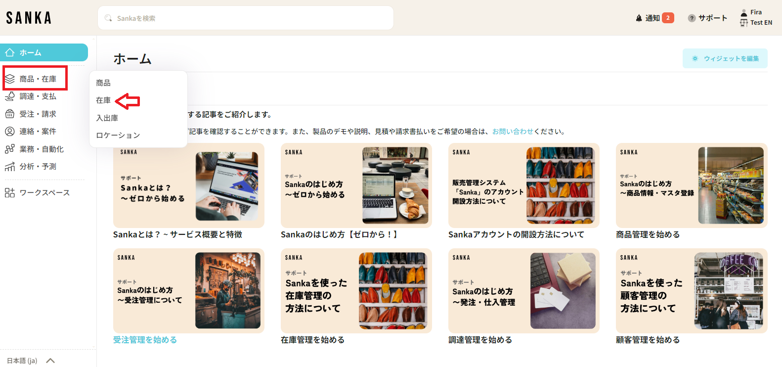
Task: Focus the Sankaを検索 search field
Action: 246,18
